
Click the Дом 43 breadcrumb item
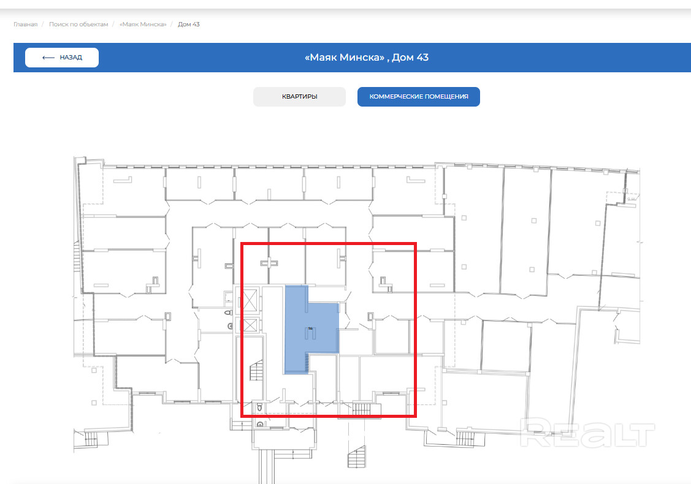coord(189,25)
